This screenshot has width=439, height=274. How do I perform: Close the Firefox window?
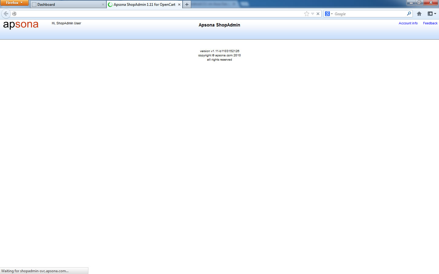point(431,3)
